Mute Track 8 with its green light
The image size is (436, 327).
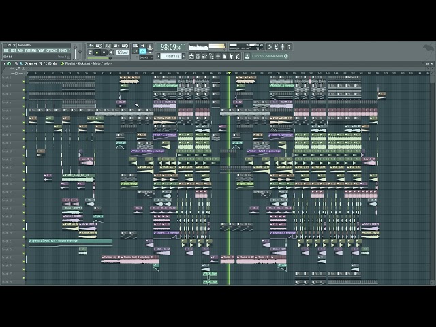pos(24,139)
